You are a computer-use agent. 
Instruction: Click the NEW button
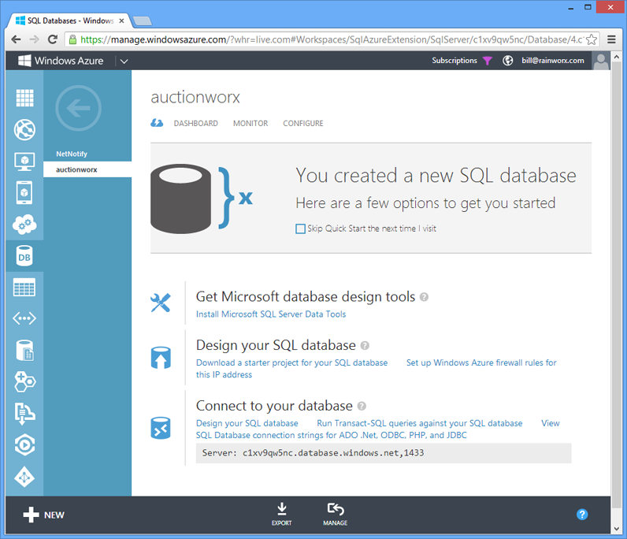tap(43, 515)
